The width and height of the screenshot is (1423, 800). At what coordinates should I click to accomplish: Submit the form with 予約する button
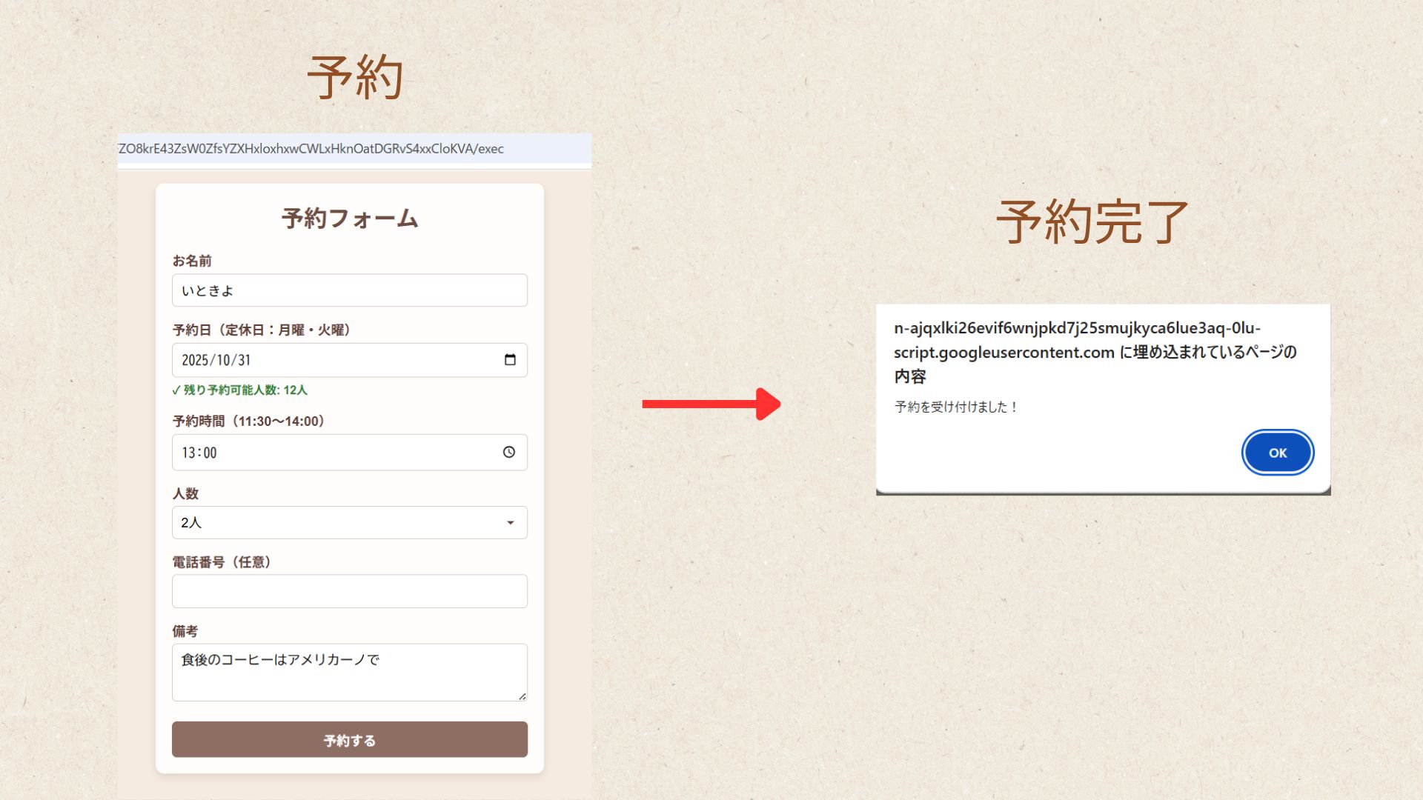pyautogui.click(x=350, y=740)
